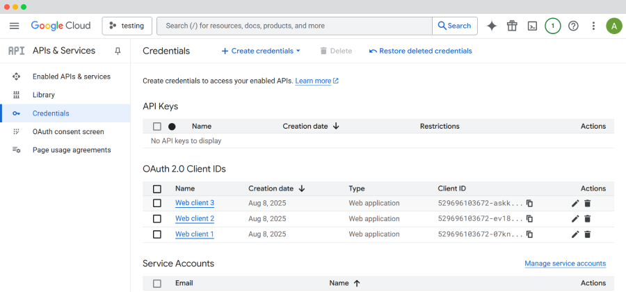This screenshot has height=292, width=626.
Task: Copy the Web client 1 client ID
Action: tap(529, 234)
